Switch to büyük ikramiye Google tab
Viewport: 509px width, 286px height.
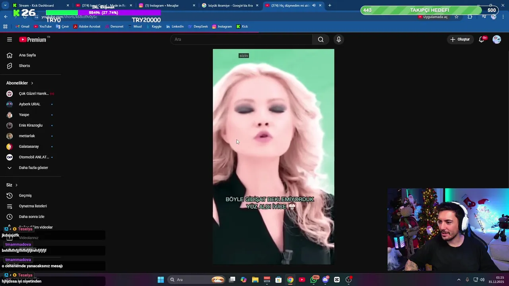230,6
